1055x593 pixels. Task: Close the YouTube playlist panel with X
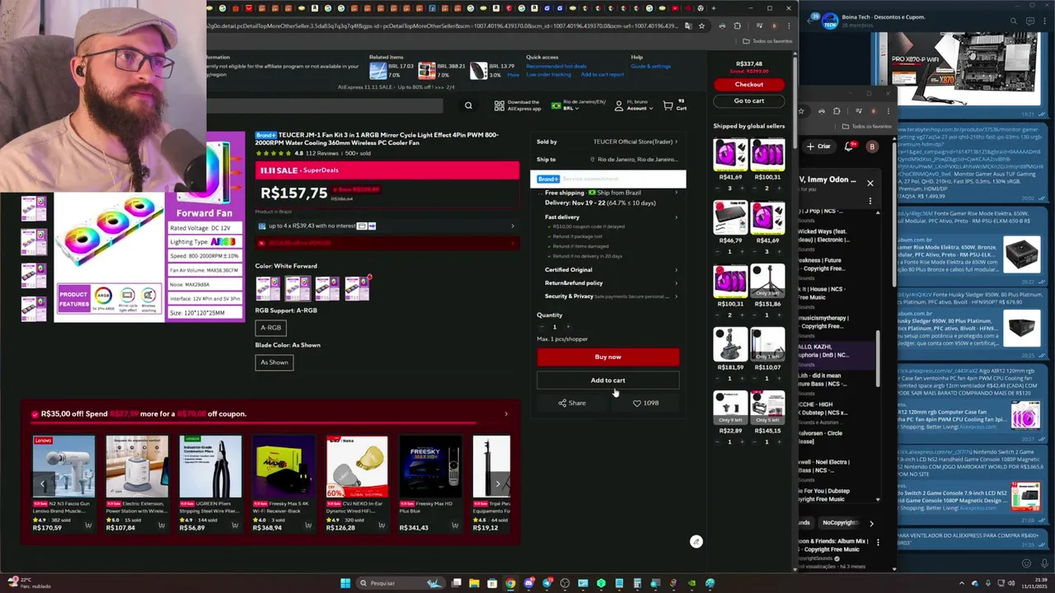[x=870, y=183]
